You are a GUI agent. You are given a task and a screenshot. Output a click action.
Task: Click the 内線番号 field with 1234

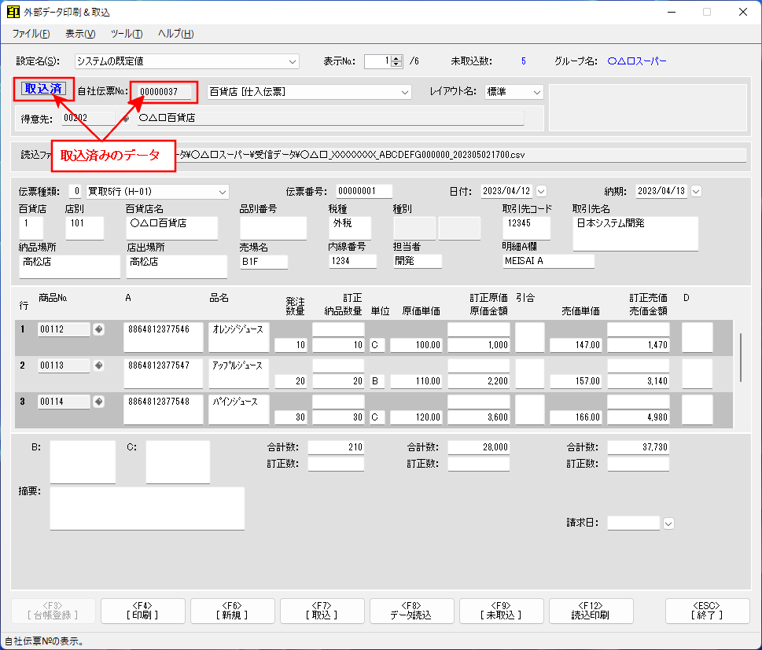(353, 262)
